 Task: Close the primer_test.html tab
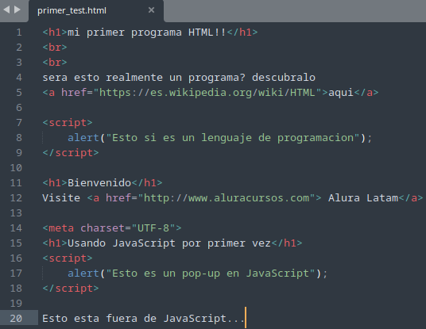(151, 10)
